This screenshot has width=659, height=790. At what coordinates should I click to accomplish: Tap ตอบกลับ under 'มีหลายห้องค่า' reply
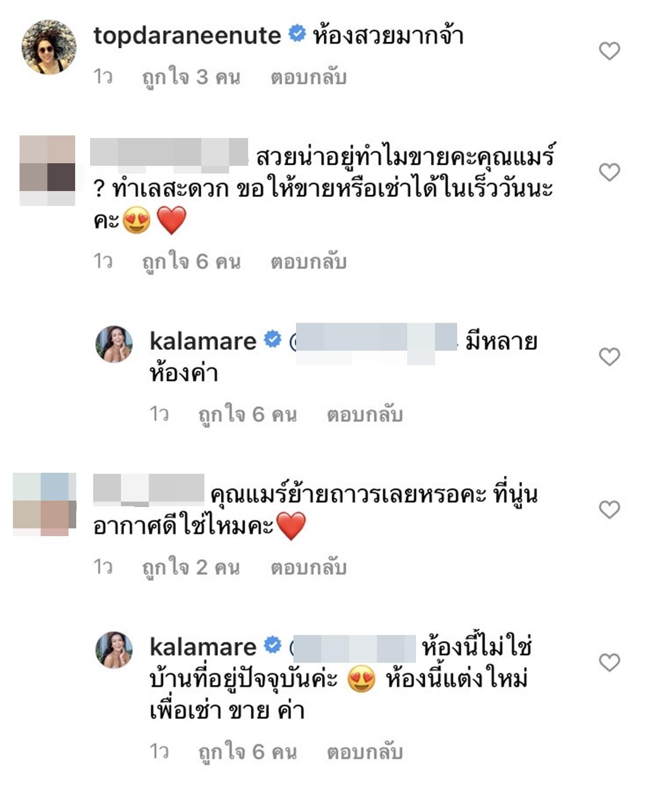point(365,414)
